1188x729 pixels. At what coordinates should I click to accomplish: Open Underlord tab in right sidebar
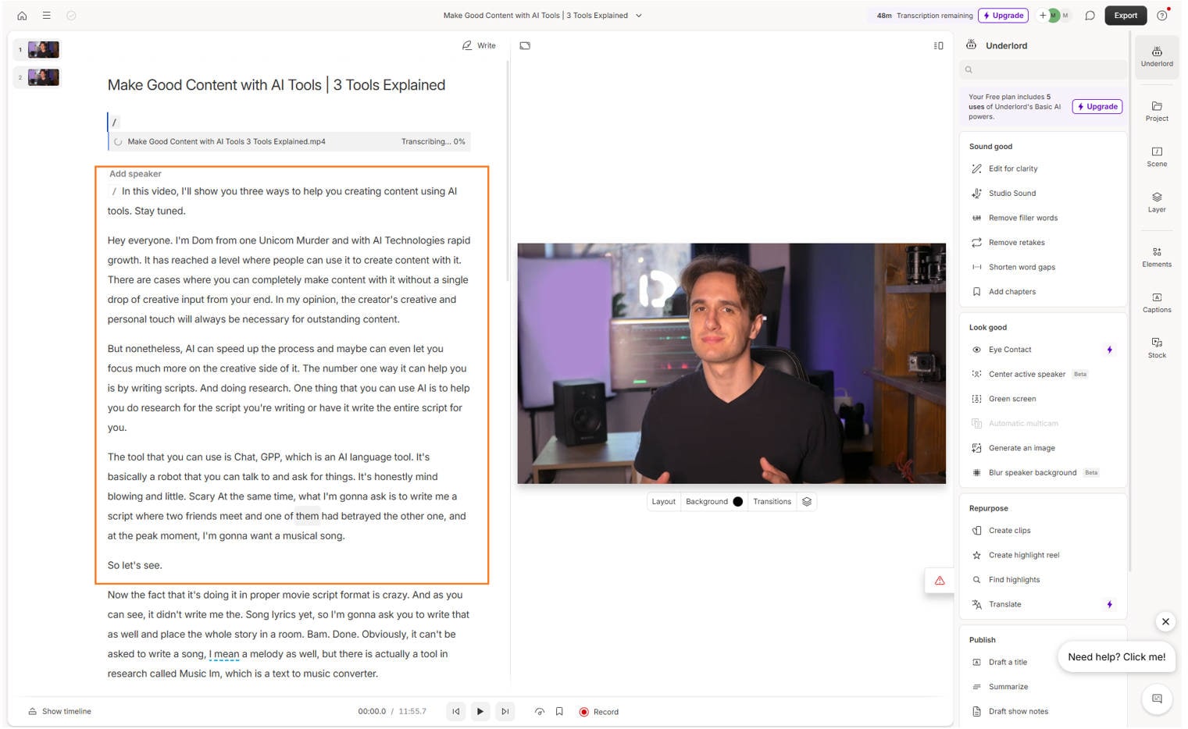tap(1157, 57)
